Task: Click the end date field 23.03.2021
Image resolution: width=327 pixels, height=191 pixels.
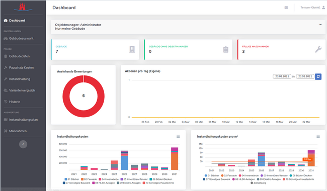Action: [305, 76]
